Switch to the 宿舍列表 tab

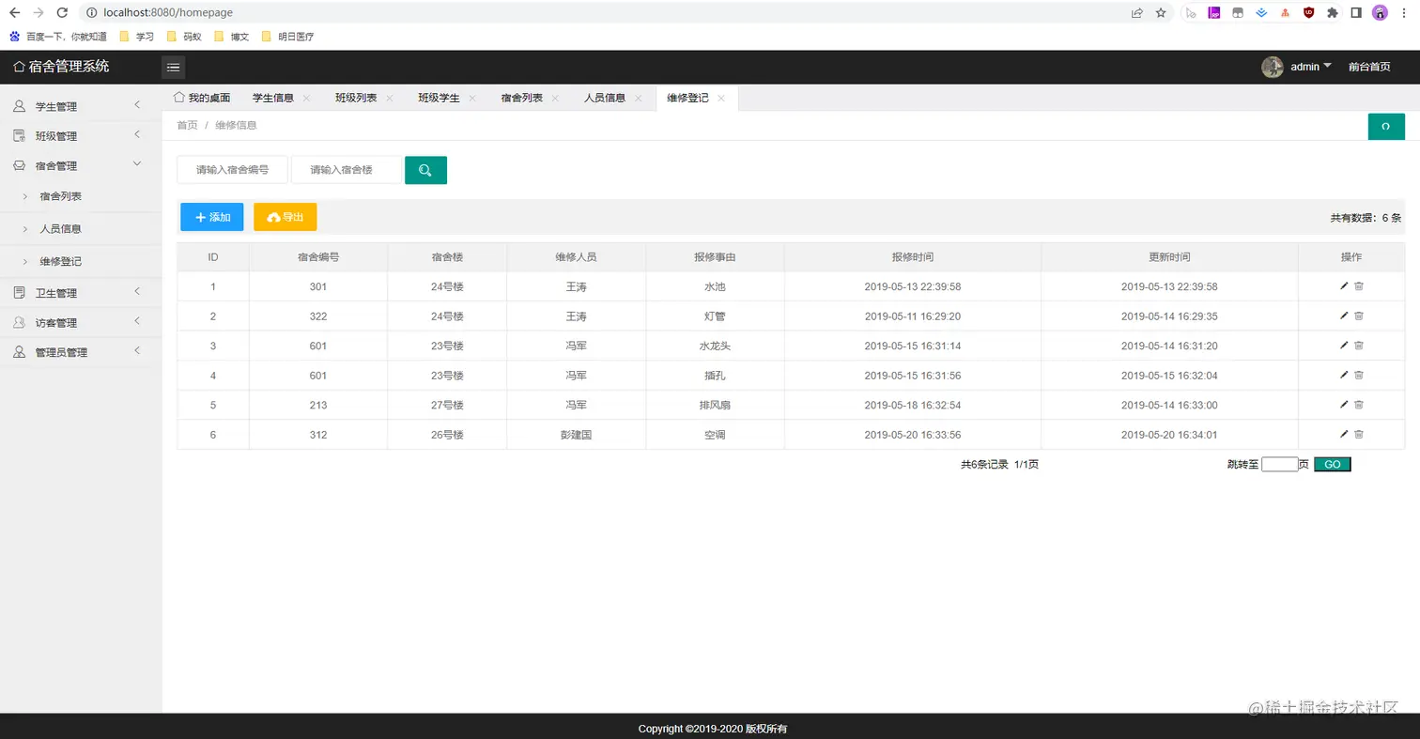(x=521, y=98)
